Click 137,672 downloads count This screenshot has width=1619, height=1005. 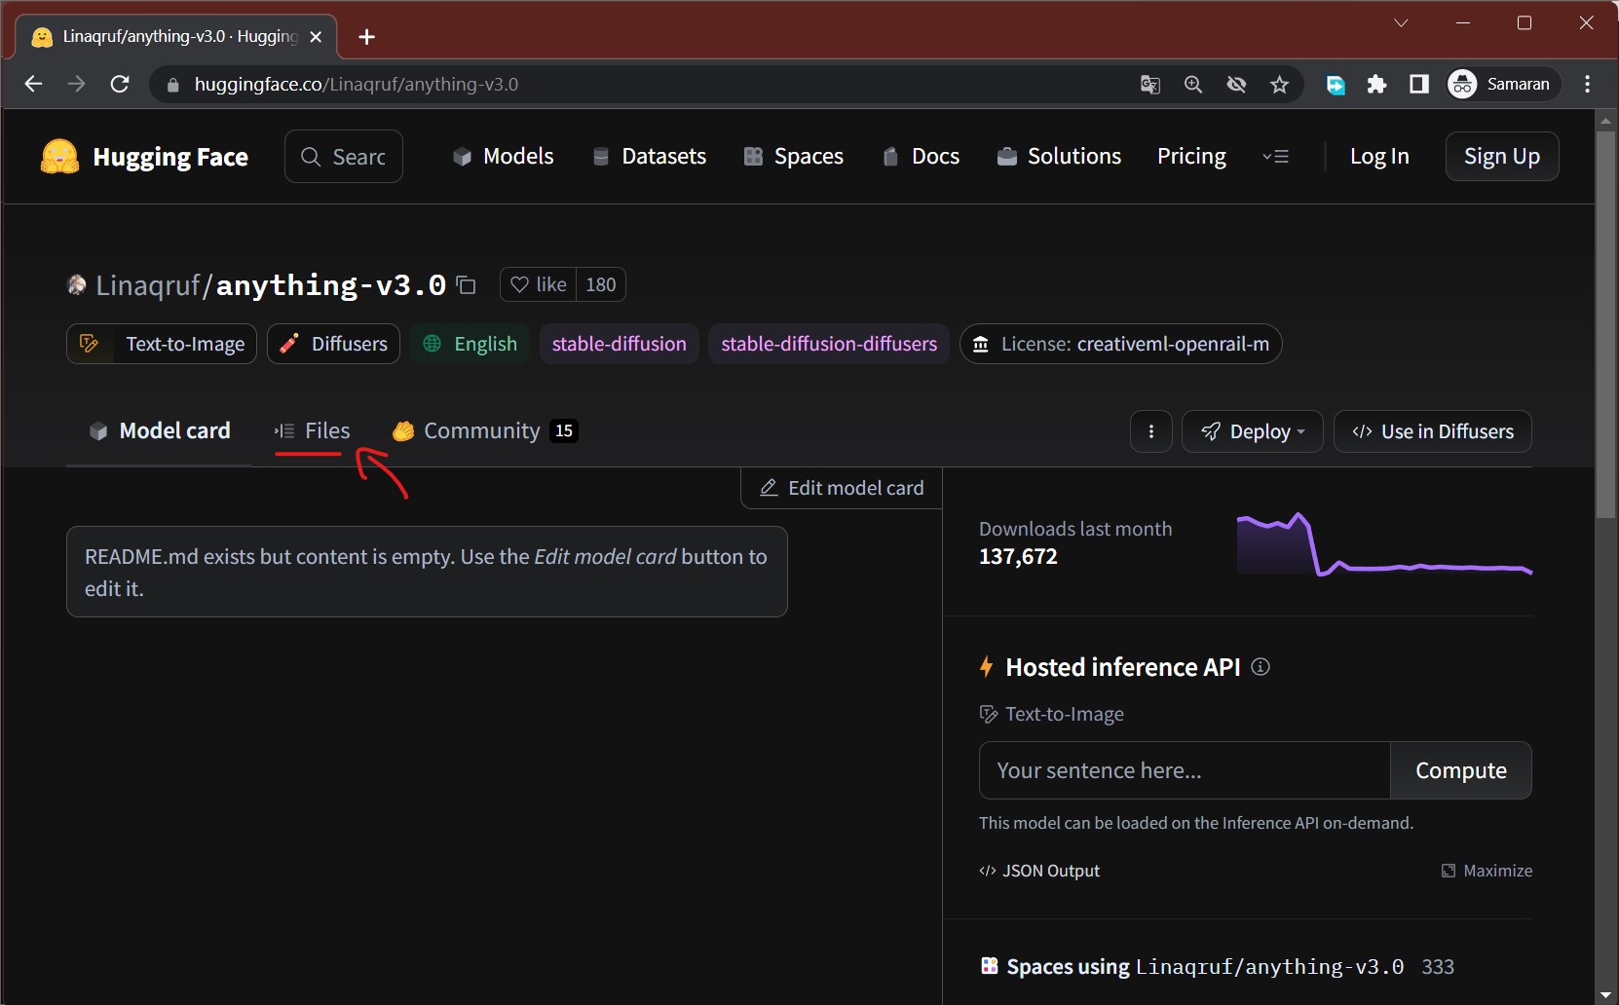(1018, 556)
